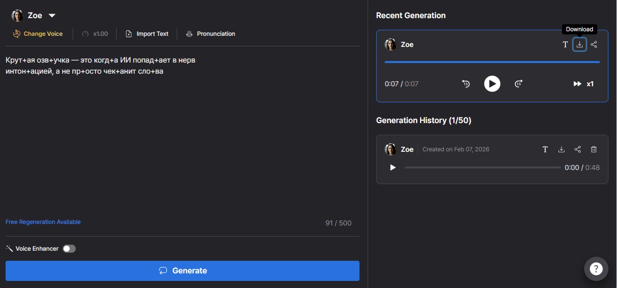
Task: Share the recent generation audio
Action: [594, 44]
